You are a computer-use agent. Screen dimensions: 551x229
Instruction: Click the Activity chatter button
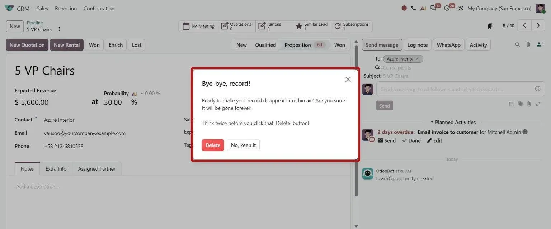(478, 45)
